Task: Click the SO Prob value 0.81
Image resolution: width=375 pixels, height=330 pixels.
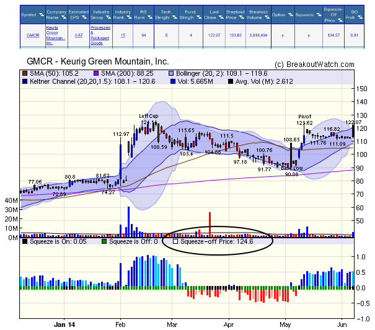Action: 354,35
